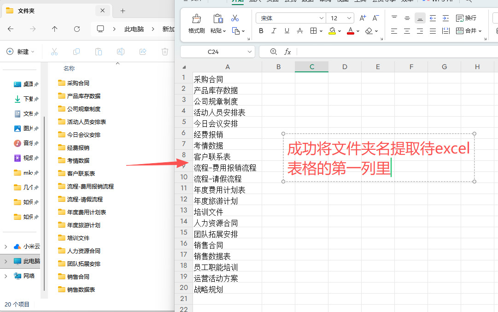The image size is (498, 312).
Task: Align text left horizontally
Action: [394, 31]
